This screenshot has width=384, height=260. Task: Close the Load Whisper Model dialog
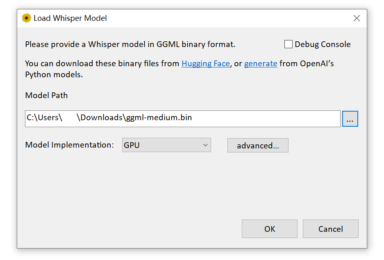tap(357, 18)
